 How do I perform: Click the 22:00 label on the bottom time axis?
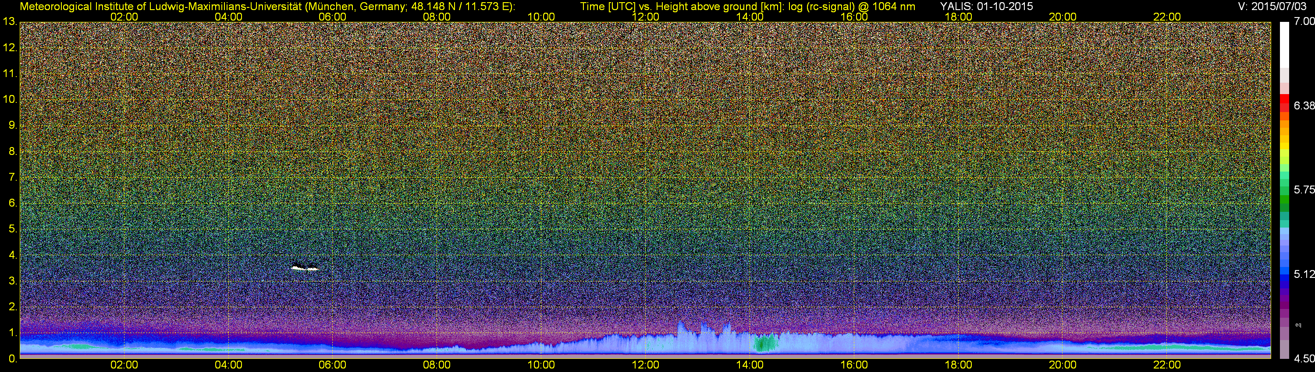tap(1167, 365)
